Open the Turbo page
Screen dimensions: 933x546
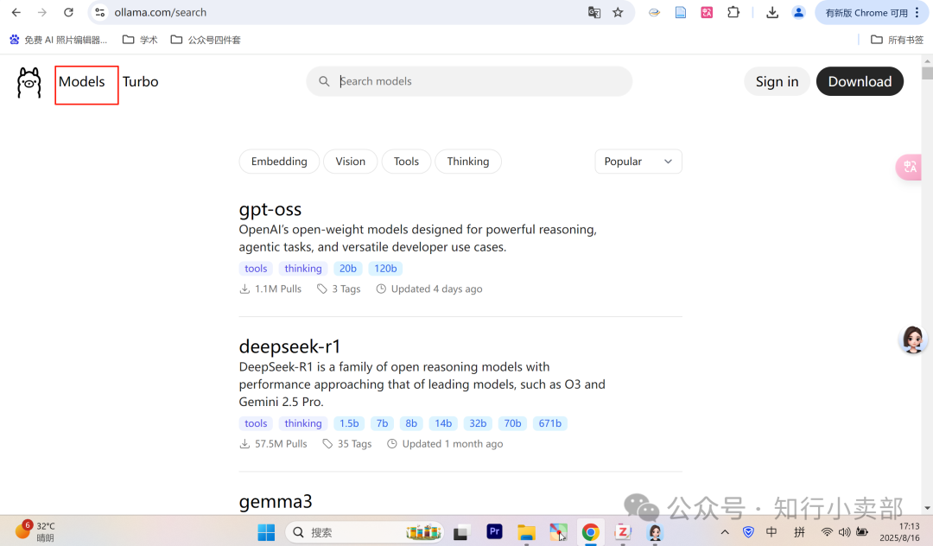click(141, 82)
